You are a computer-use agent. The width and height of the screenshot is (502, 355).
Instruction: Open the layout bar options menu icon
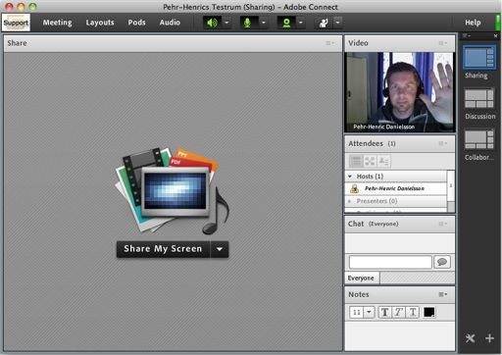tap(466, 35)
